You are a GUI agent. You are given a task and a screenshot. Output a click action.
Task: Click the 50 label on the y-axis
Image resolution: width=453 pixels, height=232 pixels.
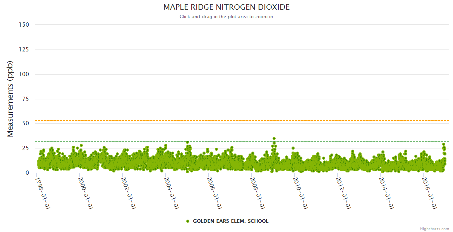click(26, 124)
